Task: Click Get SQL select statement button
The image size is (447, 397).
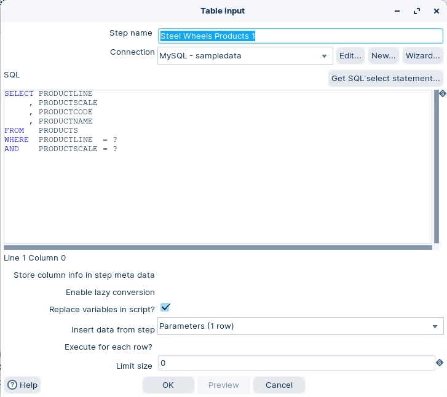Action: (x=386, y=78)
